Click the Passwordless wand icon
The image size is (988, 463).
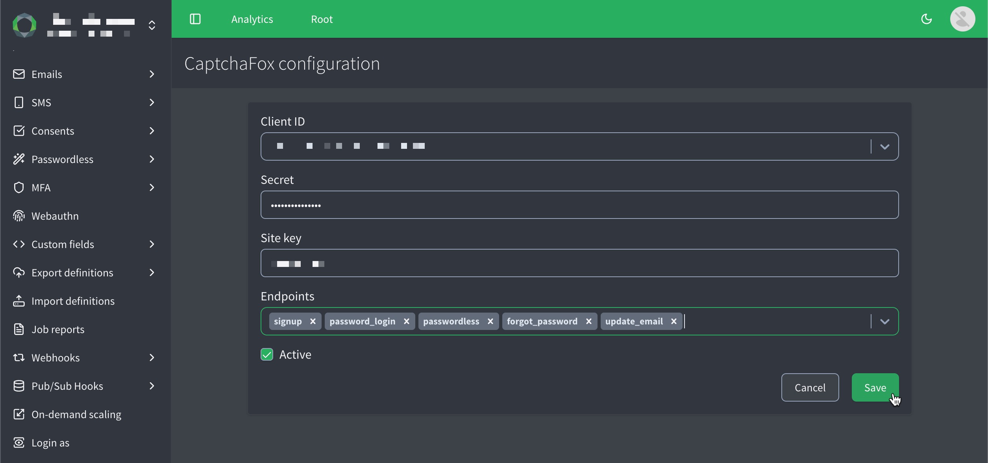(19, 159)
